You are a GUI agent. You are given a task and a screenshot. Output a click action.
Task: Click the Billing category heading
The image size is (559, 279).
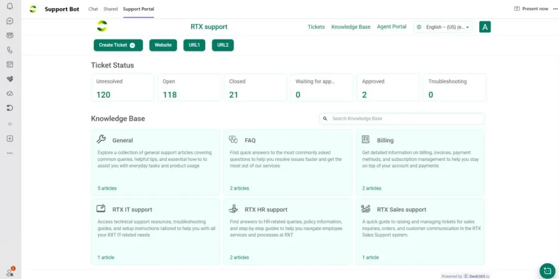[385, 140]
